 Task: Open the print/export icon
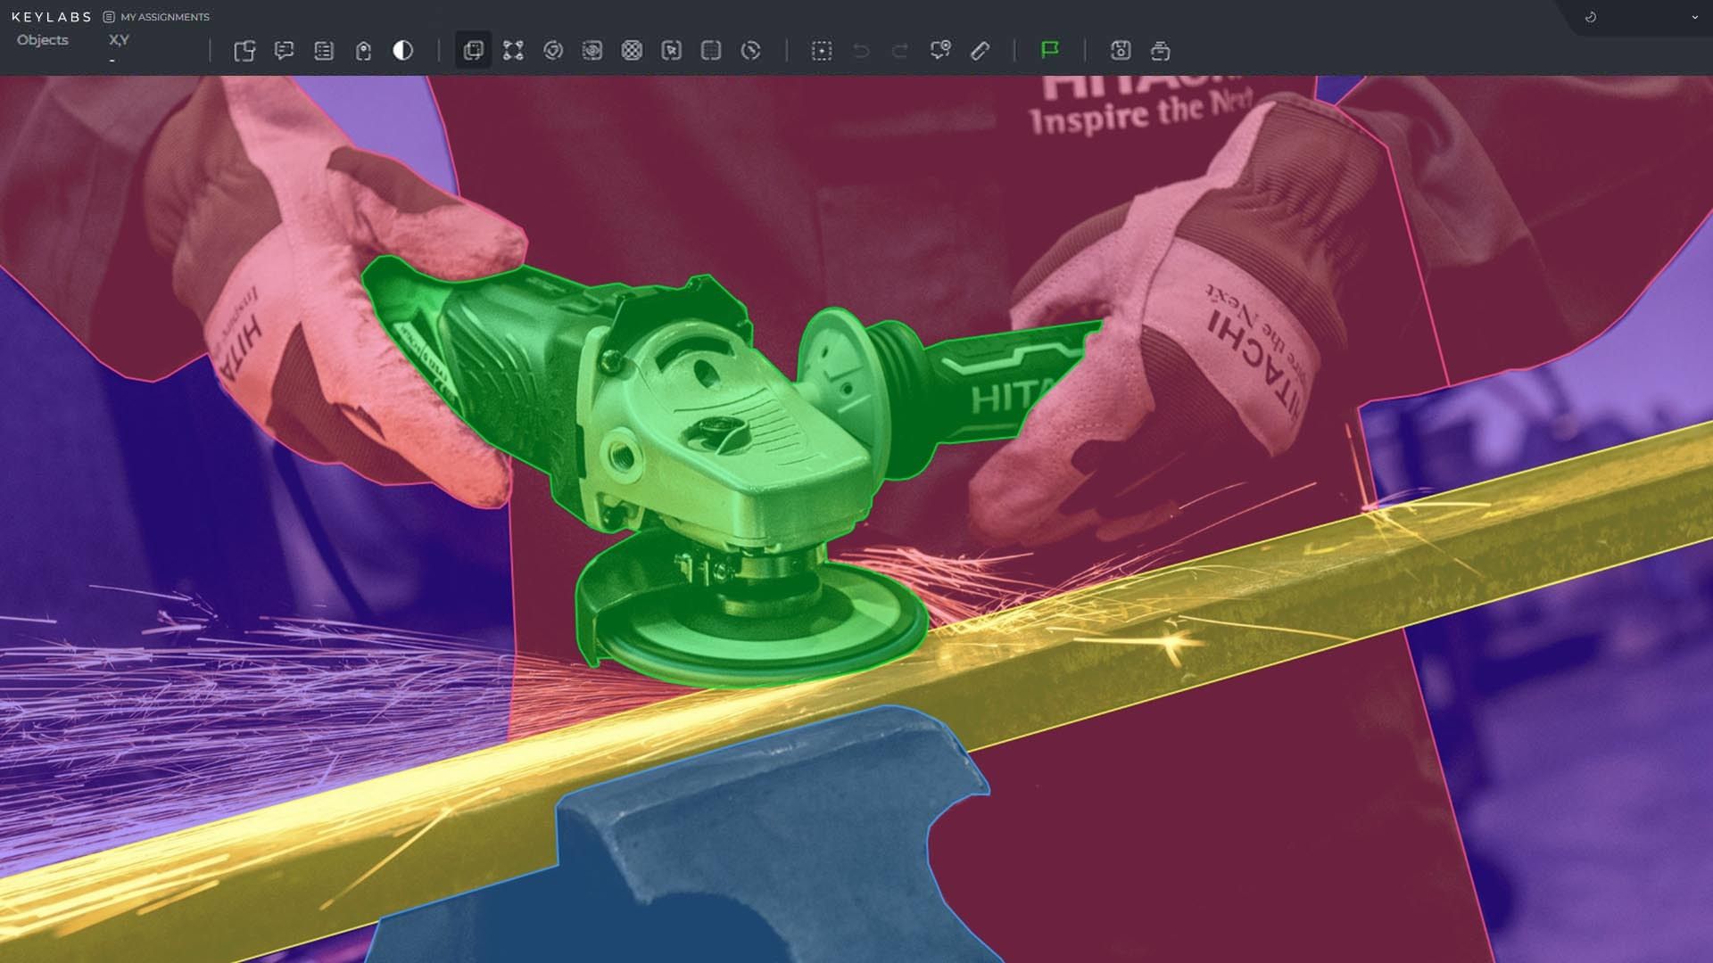coord(1162,51)
